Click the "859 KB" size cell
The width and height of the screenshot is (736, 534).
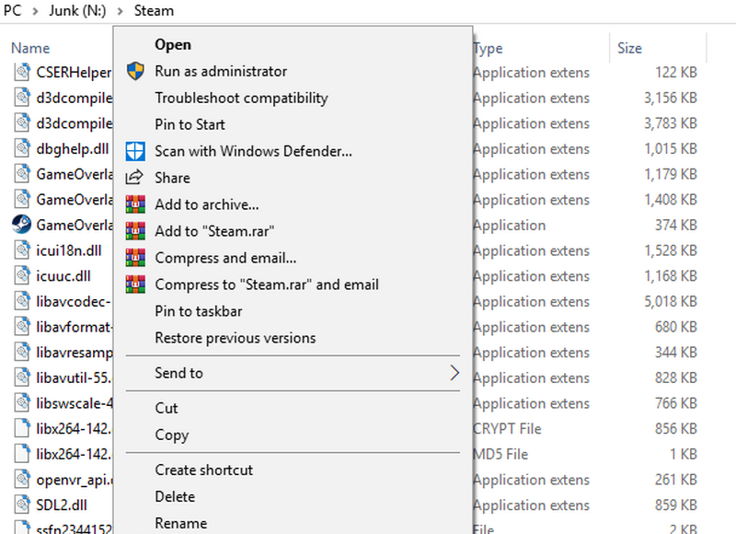tap(676, 505)
